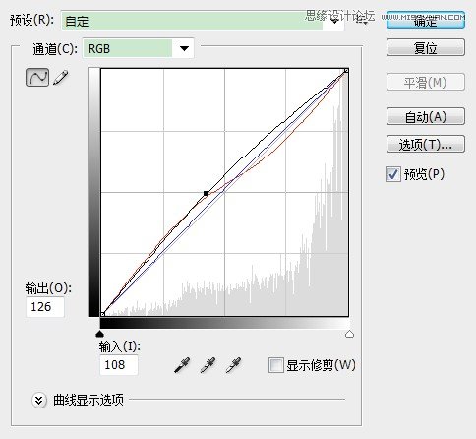Click the 输入(I) input value field
476x439 pixels.
[119, 365]
